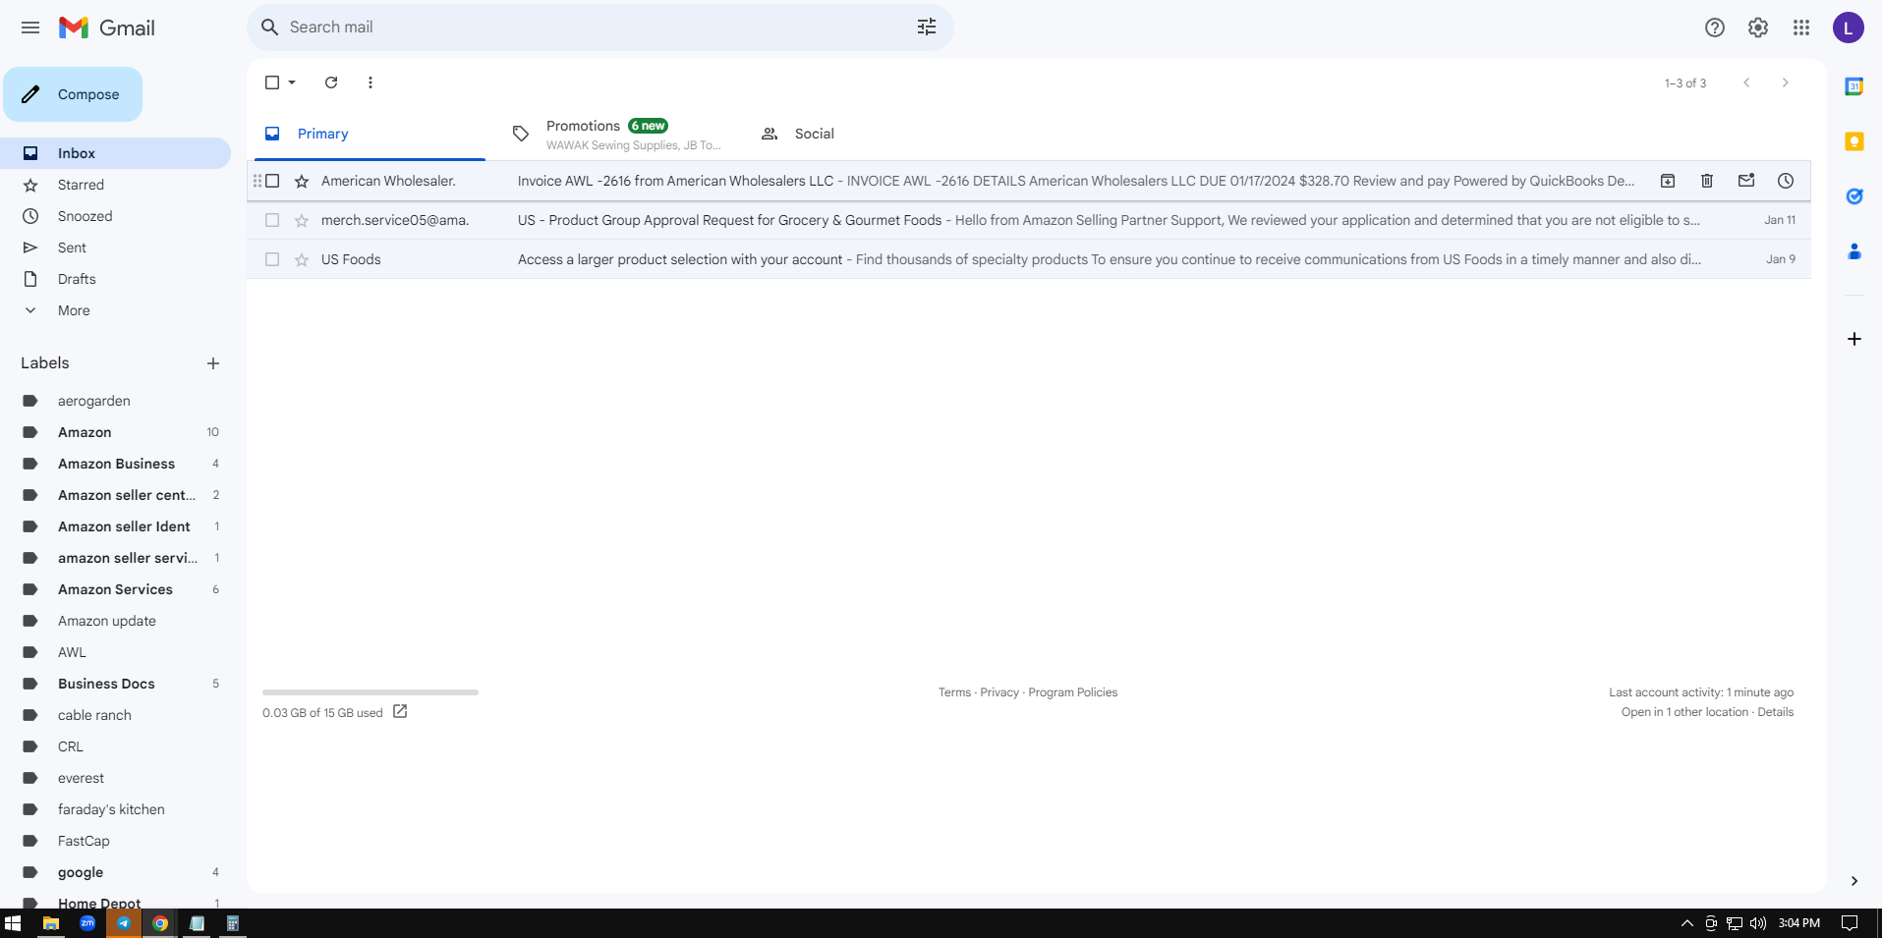This screenshot has width=1882, height=938.
Task: Select the merch.service05 email checkbox
Action: [x=272, y=220]
